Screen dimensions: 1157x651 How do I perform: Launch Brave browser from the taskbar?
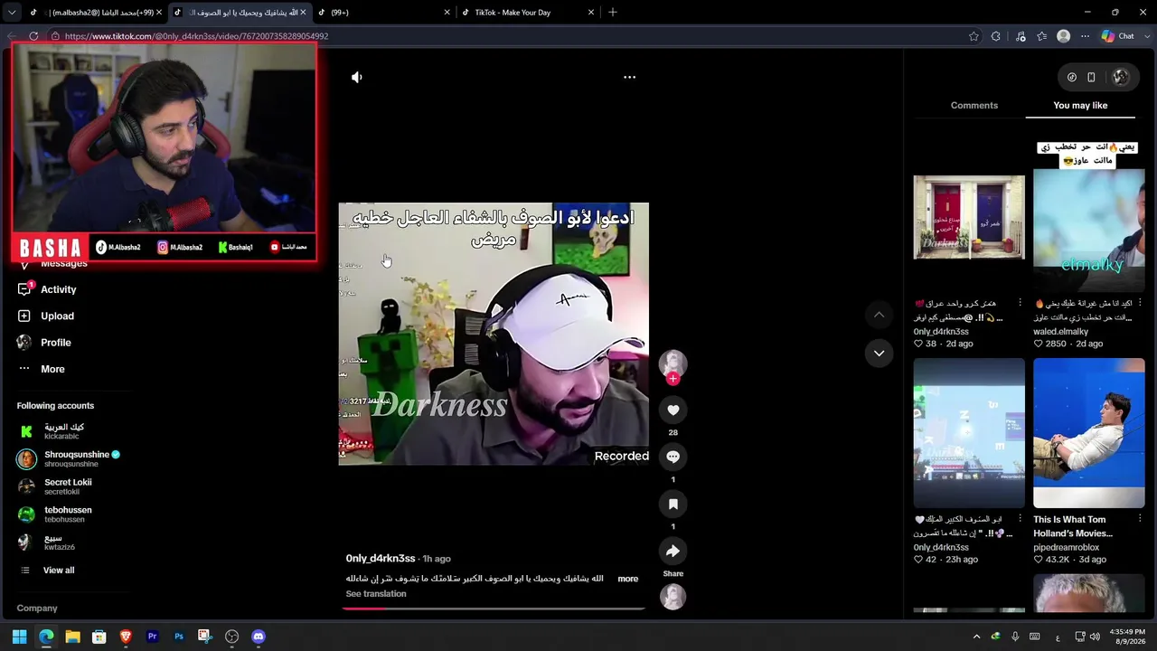(126, 637)
